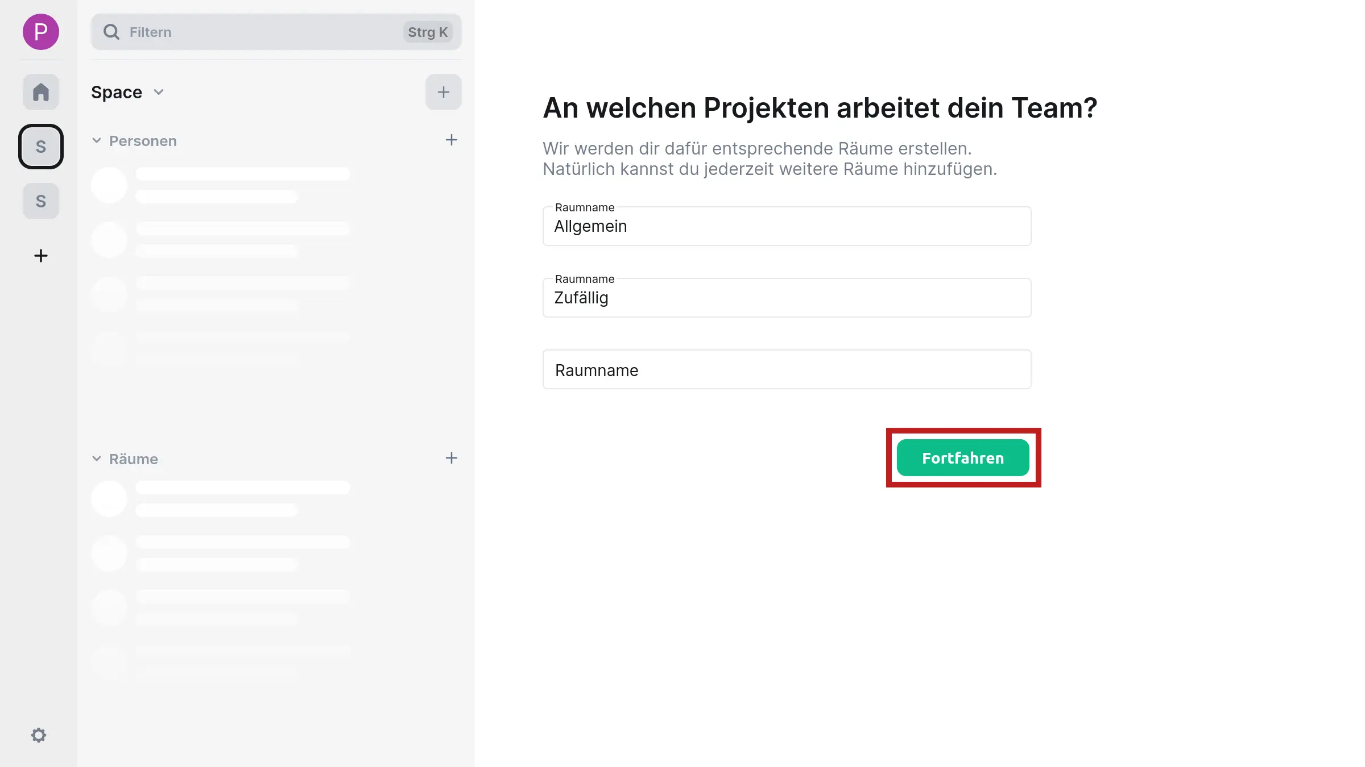Click the profile avatar with letter P

coord(40,32)
